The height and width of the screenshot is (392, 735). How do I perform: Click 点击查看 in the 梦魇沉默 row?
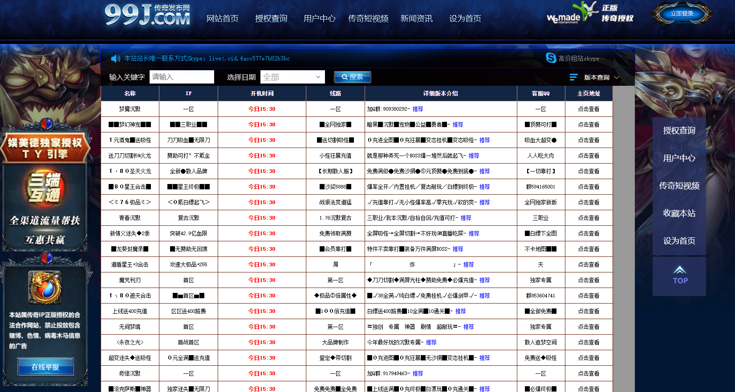[589, 109]
